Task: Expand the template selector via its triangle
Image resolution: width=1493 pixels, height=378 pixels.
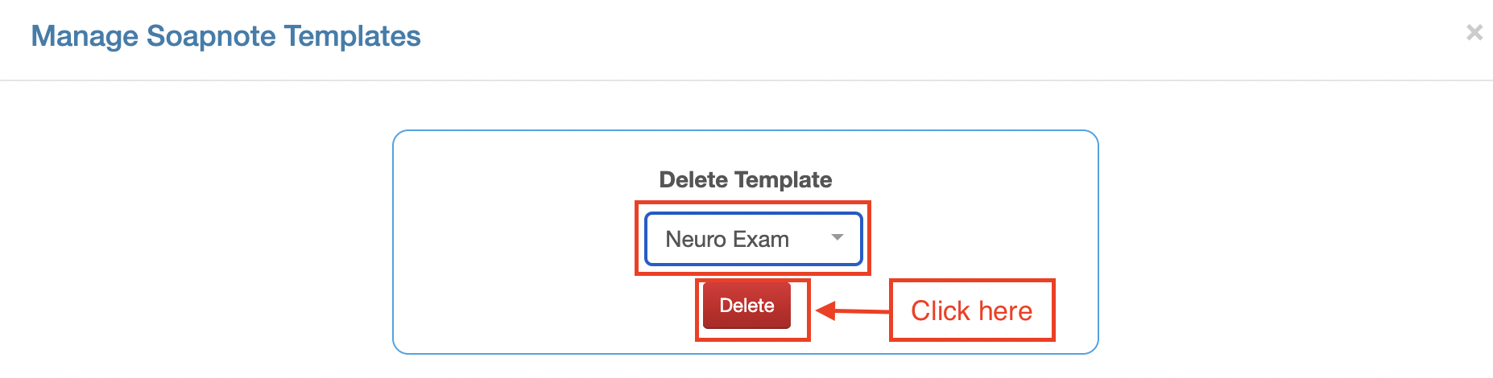Action: pyautogui.click(x=837, y=237)
